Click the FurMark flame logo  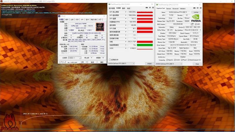point(10,122)
